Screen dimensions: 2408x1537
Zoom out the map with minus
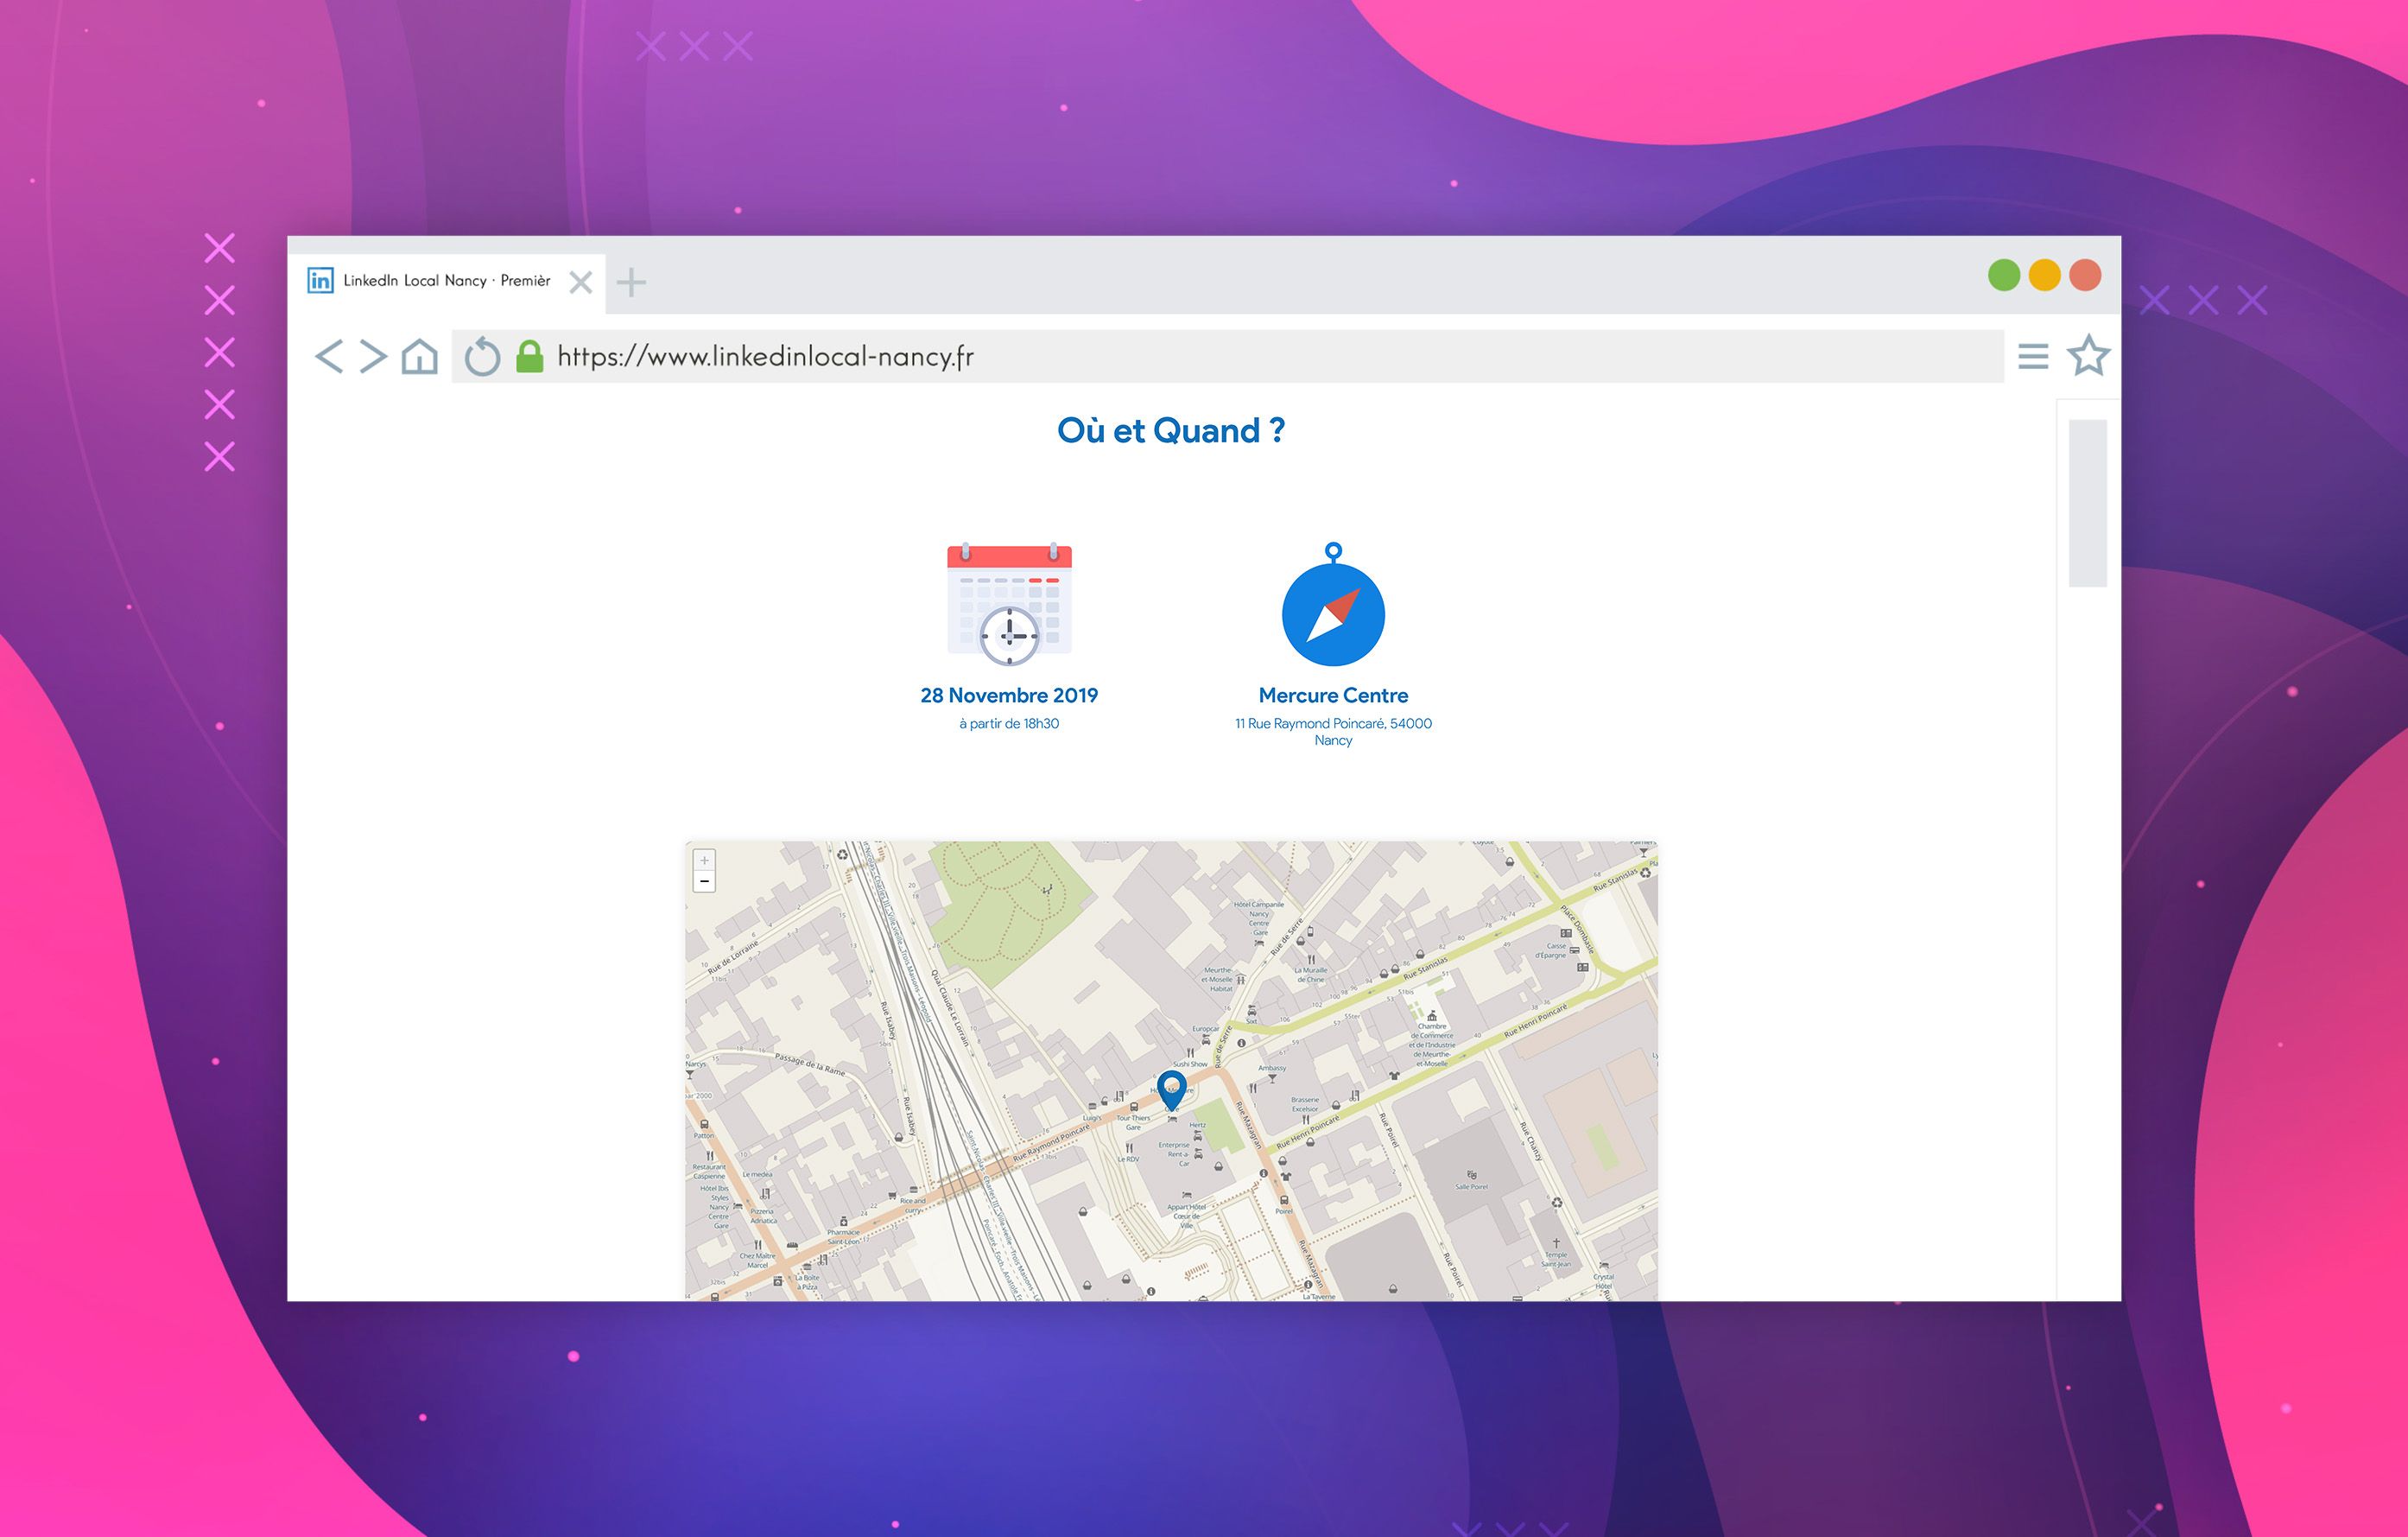tap(704, 881)
